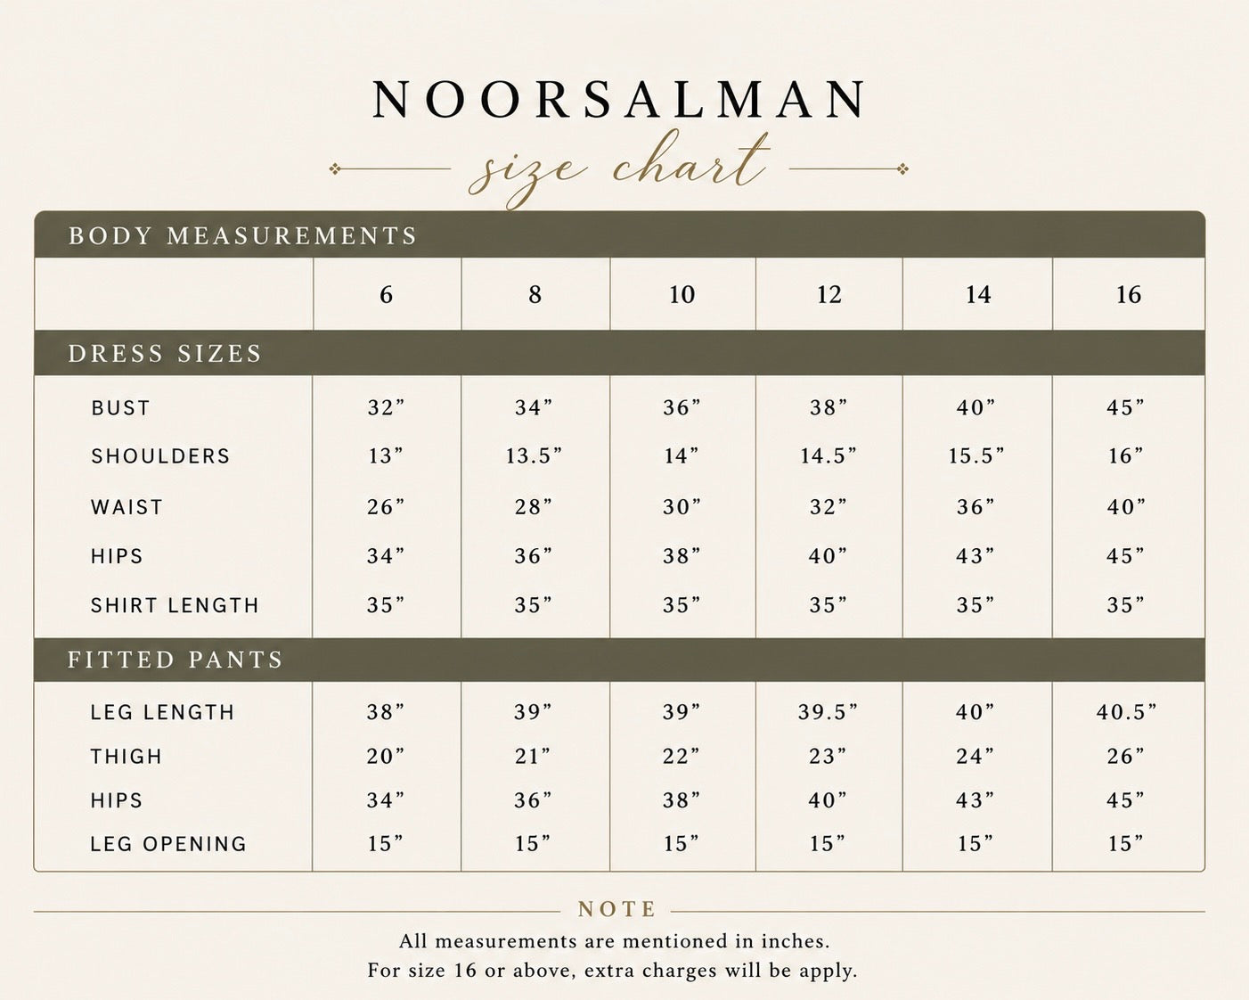Click the WAIST value 28" for size 8
The width and height of the screenshot is (1249, 1000).
(x=534, y=507)
